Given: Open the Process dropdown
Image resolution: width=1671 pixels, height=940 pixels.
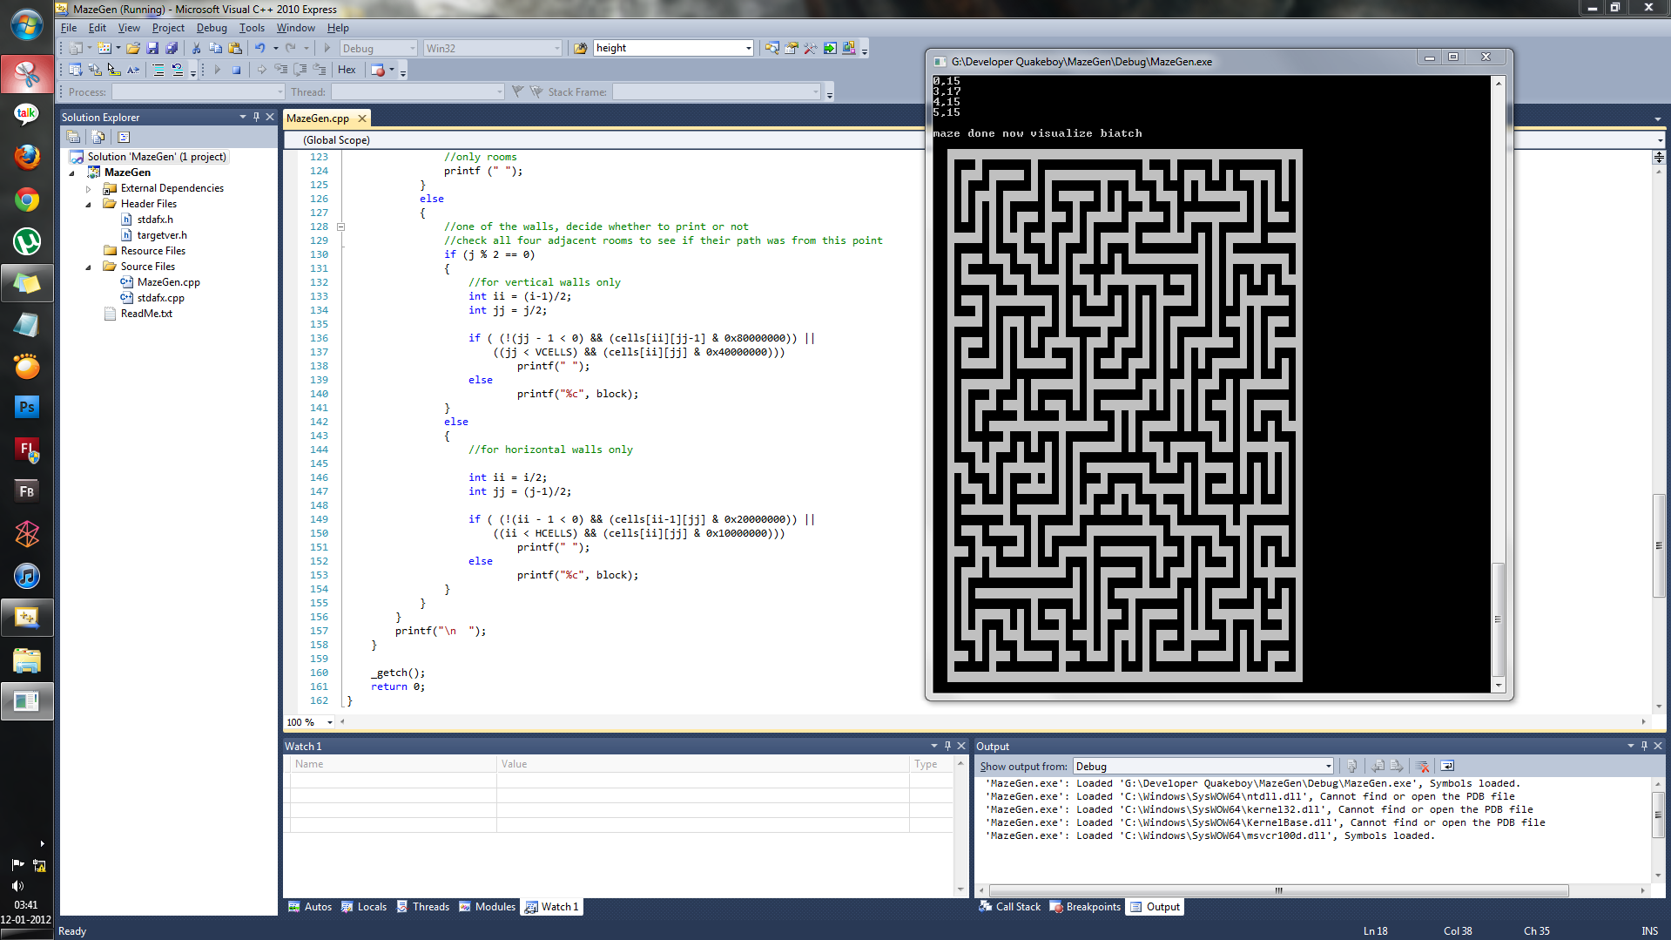Looking at the screenshot, I should coord(198,91).
